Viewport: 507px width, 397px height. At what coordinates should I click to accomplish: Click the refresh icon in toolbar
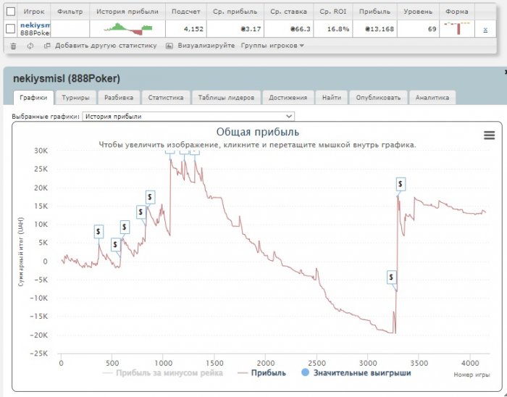point(30,46)
